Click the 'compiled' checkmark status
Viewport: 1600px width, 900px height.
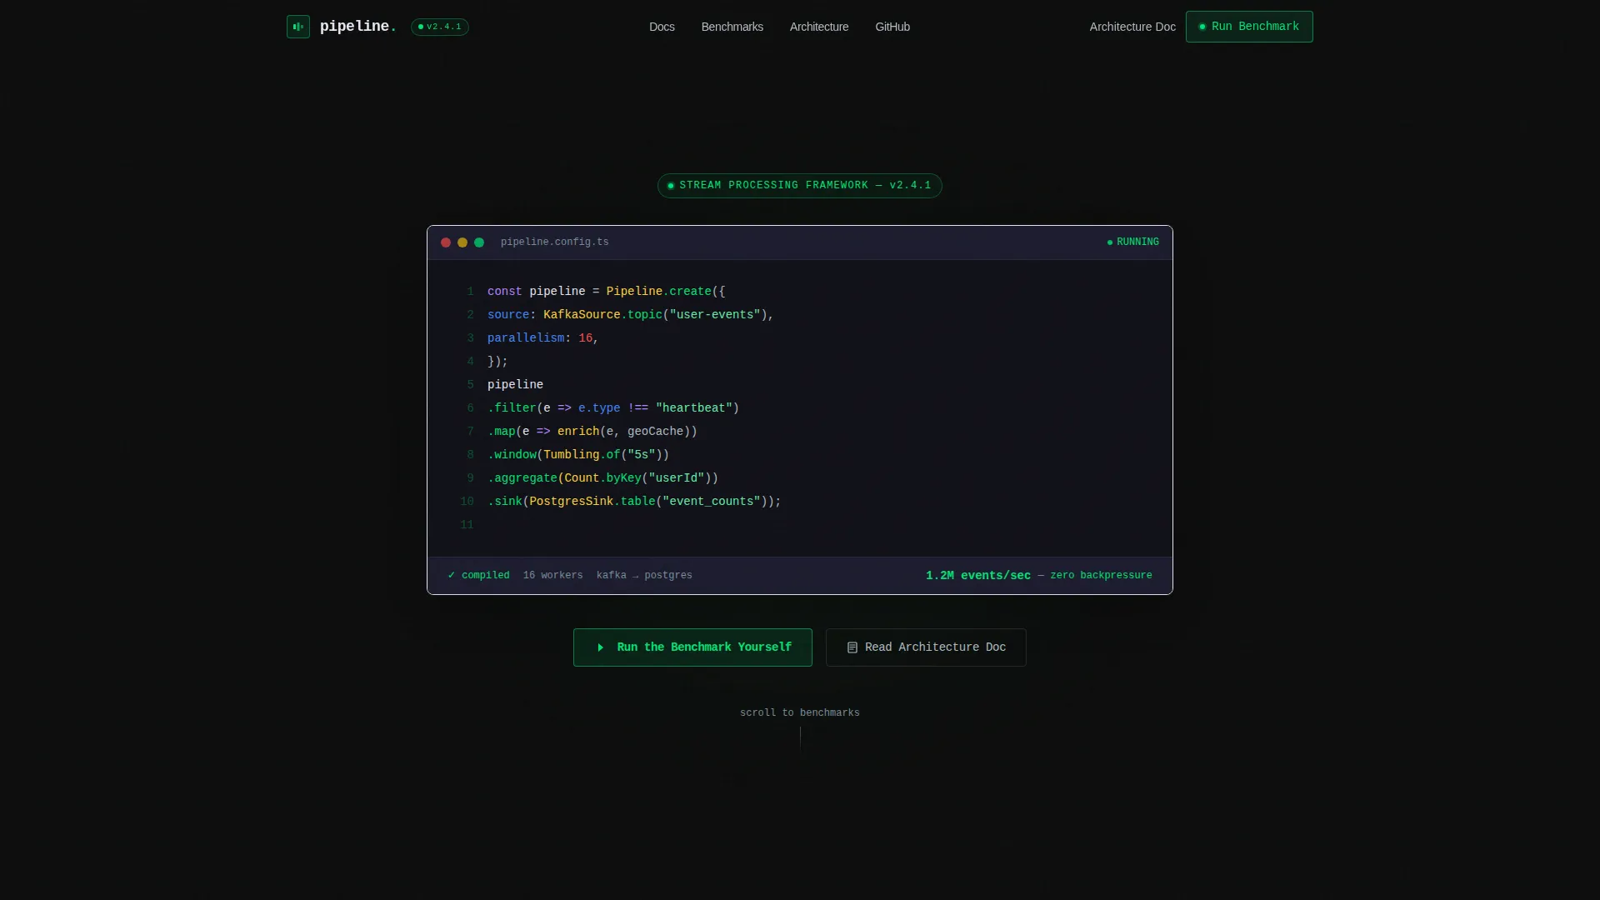tap(478, 576)
